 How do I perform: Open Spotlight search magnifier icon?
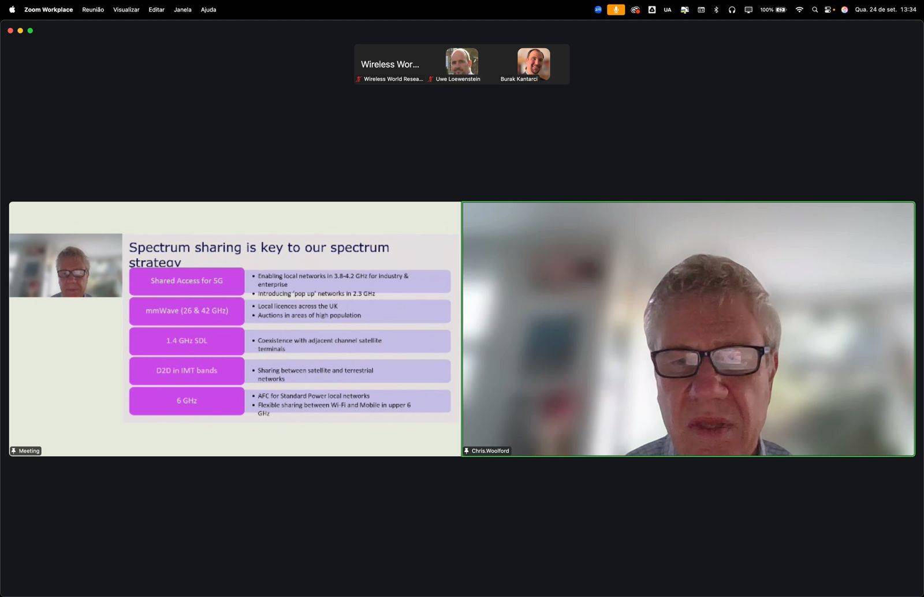click(815, 10)
